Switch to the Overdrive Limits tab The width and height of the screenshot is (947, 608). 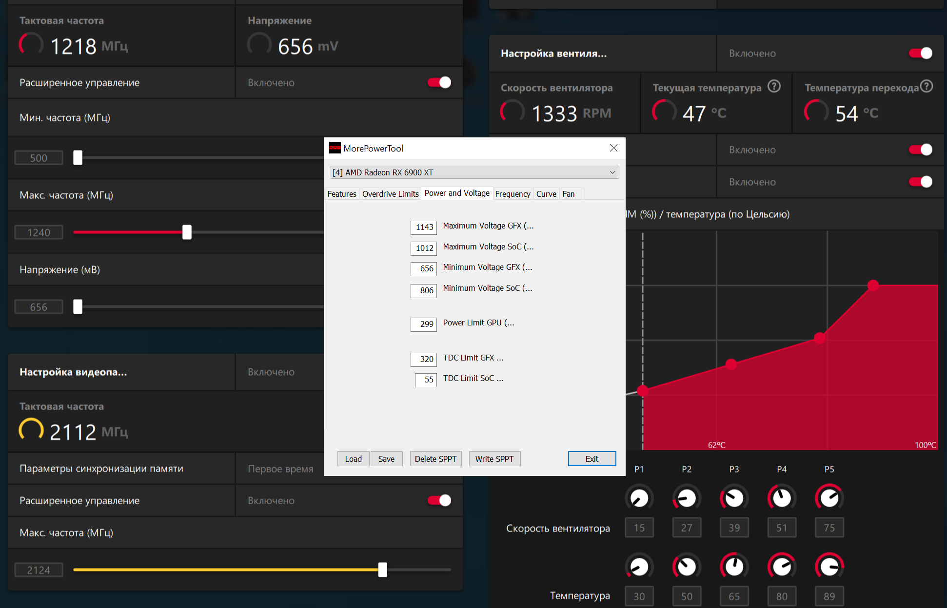tap(390, 194)
